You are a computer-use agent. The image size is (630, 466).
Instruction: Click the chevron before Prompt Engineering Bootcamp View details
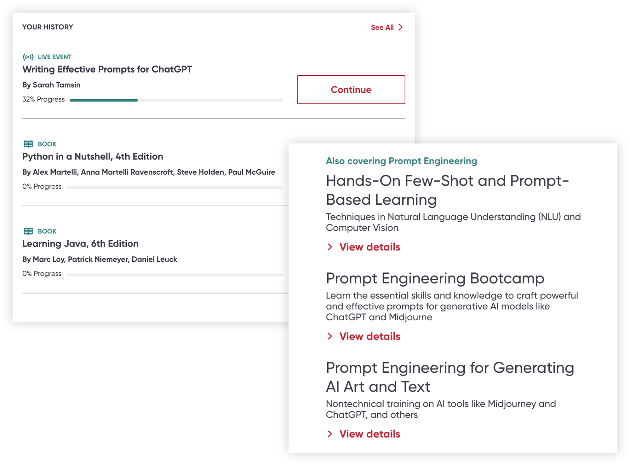(x=330, y=336)
